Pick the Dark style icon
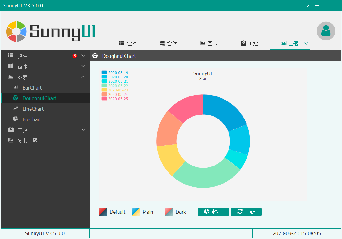This screenshot has width=342, height=239. coord(169,212)
